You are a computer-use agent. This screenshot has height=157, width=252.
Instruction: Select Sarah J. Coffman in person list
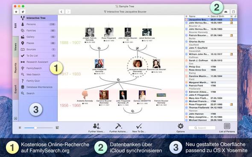click(211, 60)
